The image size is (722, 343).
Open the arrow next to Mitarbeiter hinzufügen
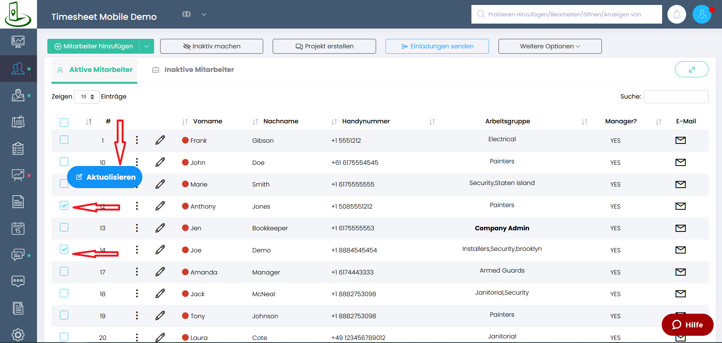click(x=146, y=46)
